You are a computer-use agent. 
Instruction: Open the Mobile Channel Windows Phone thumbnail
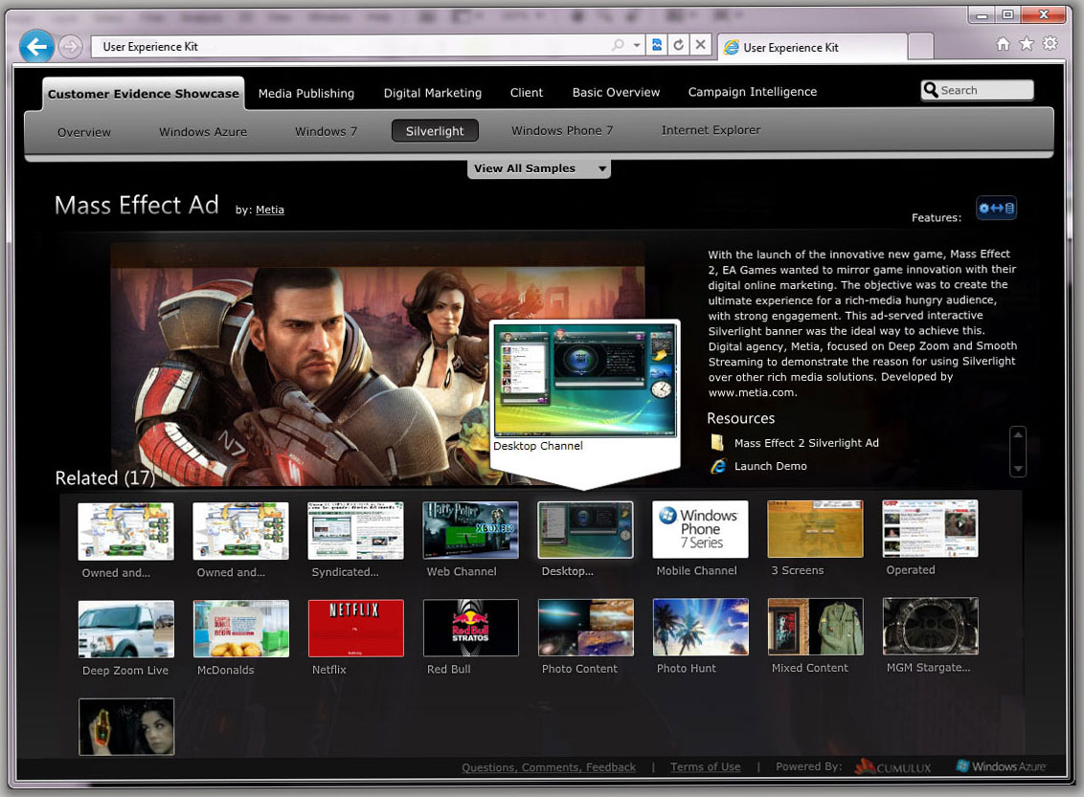pos(700,529)
